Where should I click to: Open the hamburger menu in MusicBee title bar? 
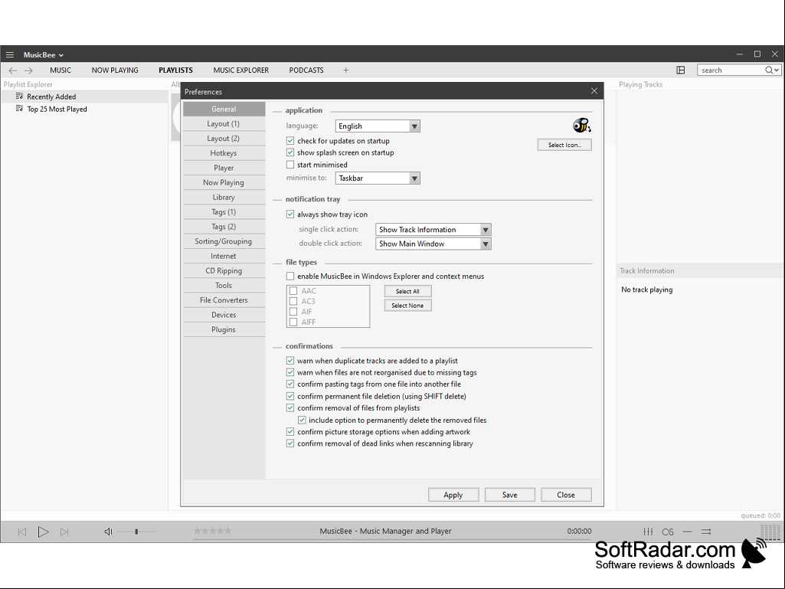[9, 54]
